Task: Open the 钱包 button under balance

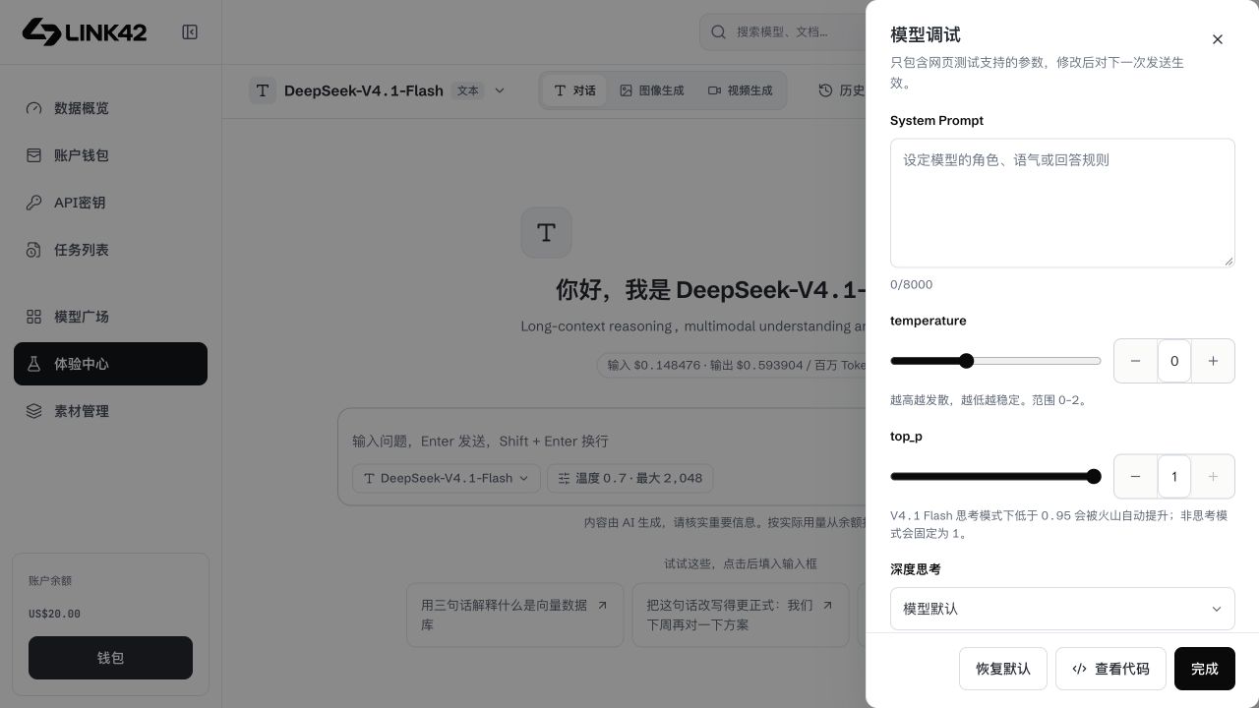Action: pyautogui.click(x=110, y=658)
